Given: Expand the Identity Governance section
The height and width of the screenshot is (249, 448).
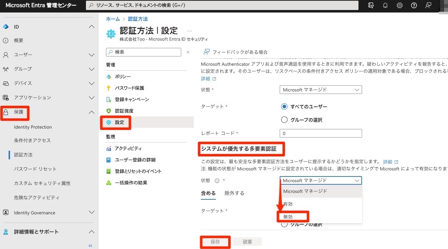Looking at the screenshot, I should point(92,213).
